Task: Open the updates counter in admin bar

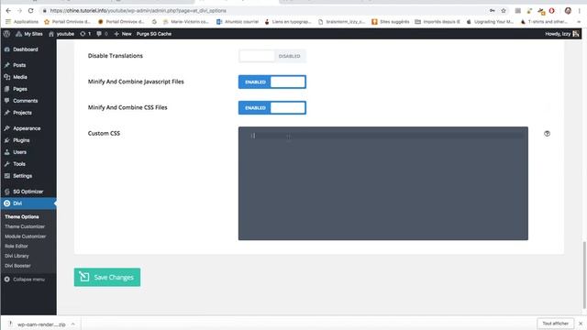Action: click(x=85, y=34)
